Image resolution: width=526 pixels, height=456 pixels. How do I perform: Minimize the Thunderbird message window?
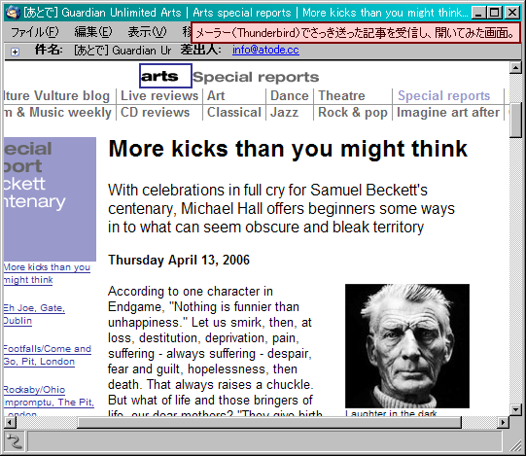pos(478,13)
